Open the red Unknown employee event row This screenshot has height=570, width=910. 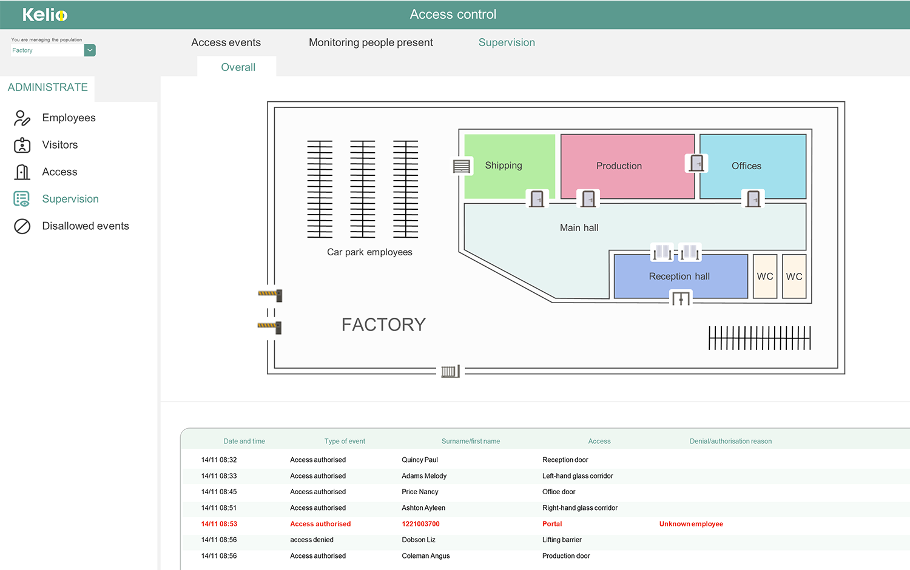425,524
